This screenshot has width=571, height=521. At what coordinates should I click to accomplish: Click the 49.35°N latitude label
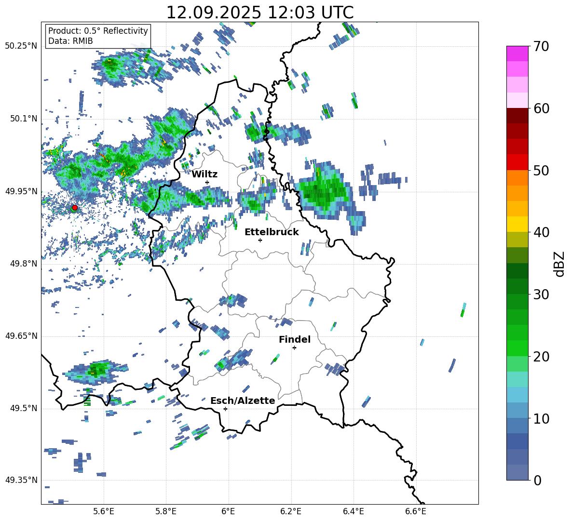click(21, 480)
